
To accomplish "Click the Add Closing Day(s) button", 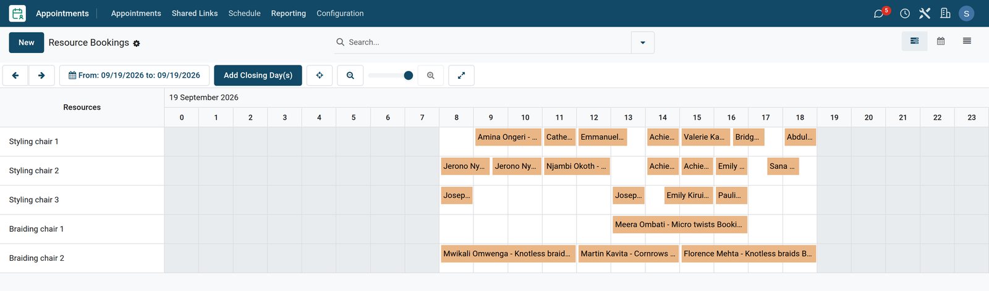I will tap(258, 75).
